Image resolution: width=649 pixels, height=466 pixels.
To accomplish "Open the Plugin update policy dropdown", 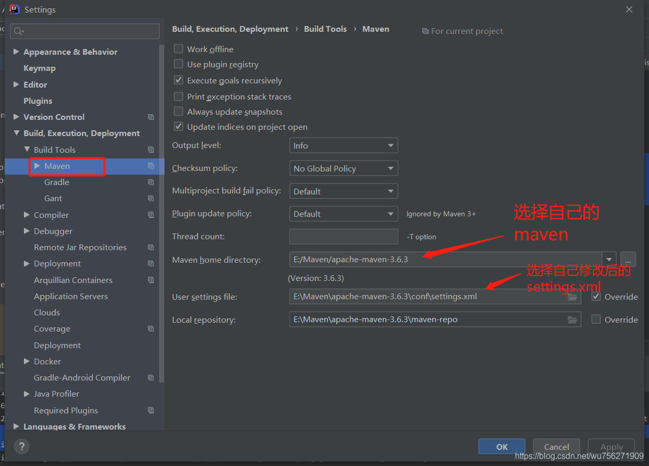I will [x=344, y=214].
